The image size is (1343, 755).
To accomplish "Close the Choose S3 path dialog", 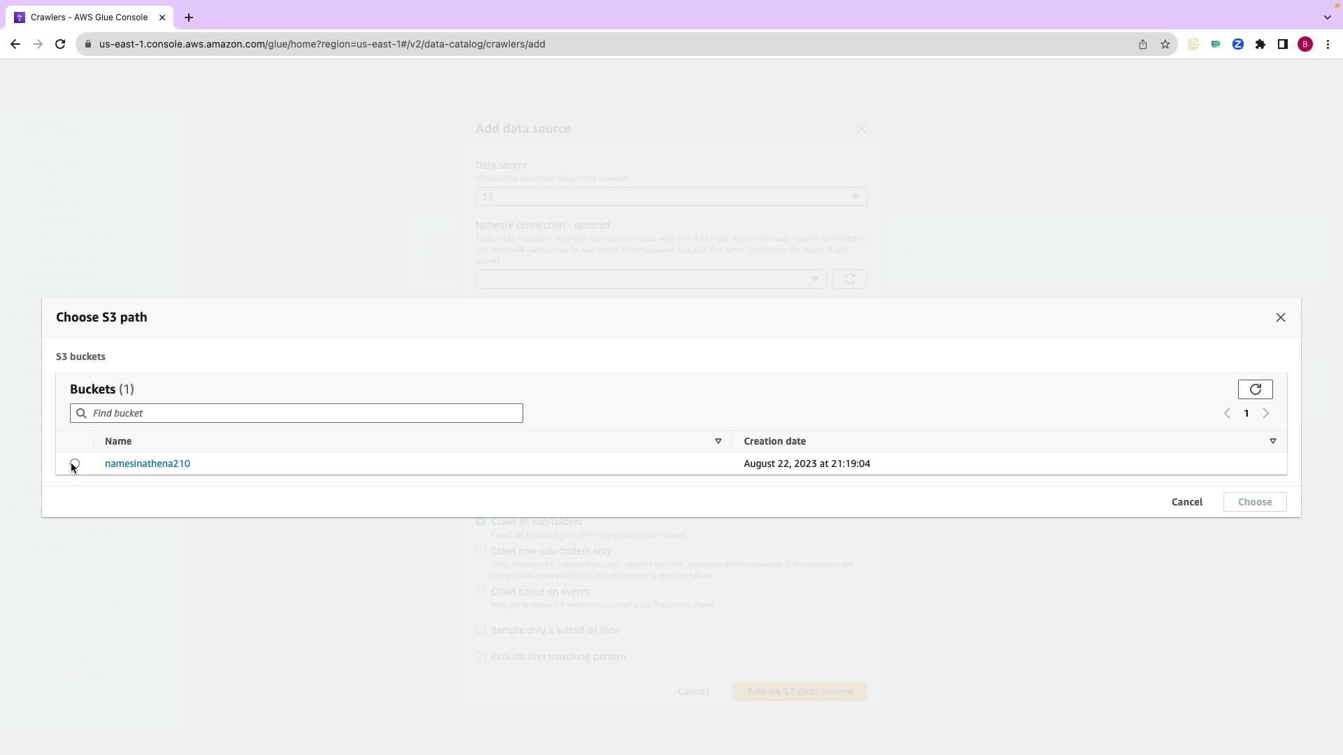I will (1280, 317).
